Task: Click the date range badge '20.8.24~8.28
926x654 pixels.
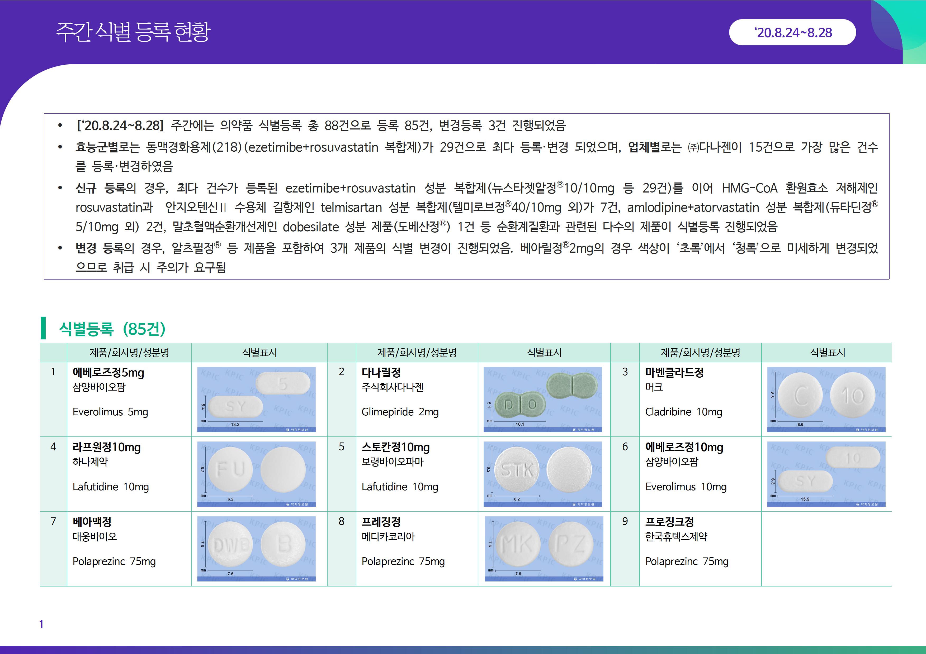Action: tap(792, 32)
